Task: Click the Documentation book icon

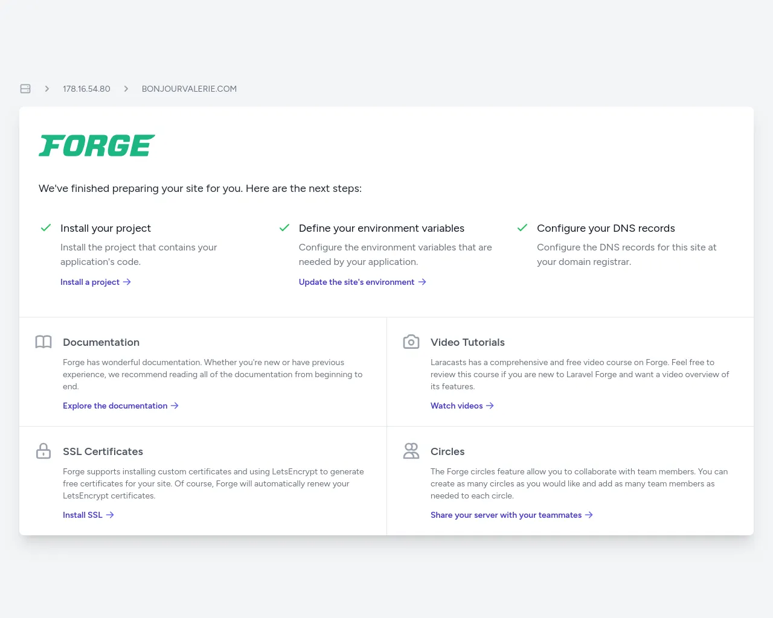Action: pyautogui.click(x=43, y=342)
